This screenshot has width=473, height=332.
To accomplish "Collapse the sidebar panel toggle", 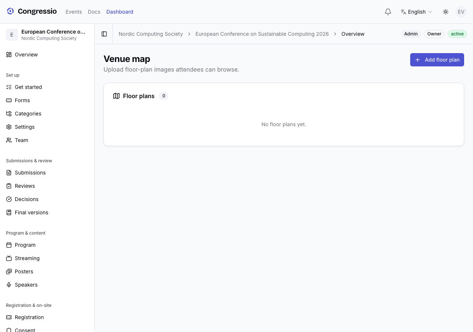I will pyautogui.click(x=104, y=34).
